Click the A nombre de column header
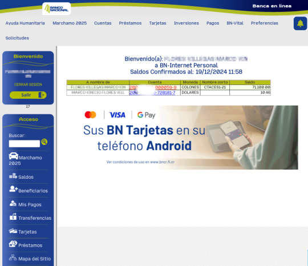The width and height of the screenshot is (308, 266). (98, 82)
